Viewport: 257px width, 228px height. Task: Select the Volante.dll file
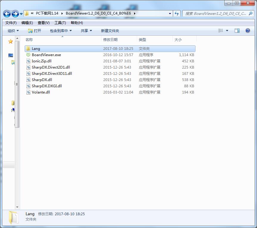coord(41,92)
